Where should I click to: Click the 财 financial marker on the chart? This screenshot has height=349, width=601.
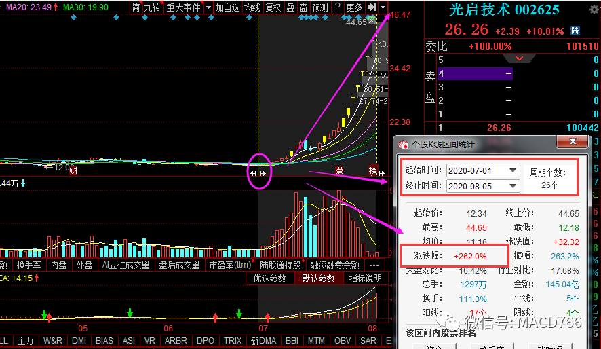pyautogui.click(x=73, y=170)
